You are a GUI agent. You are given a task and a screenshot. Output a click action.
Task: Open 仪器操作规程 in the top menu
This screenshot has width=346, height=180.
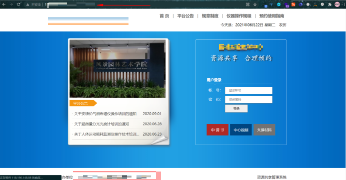pos(239,16)
